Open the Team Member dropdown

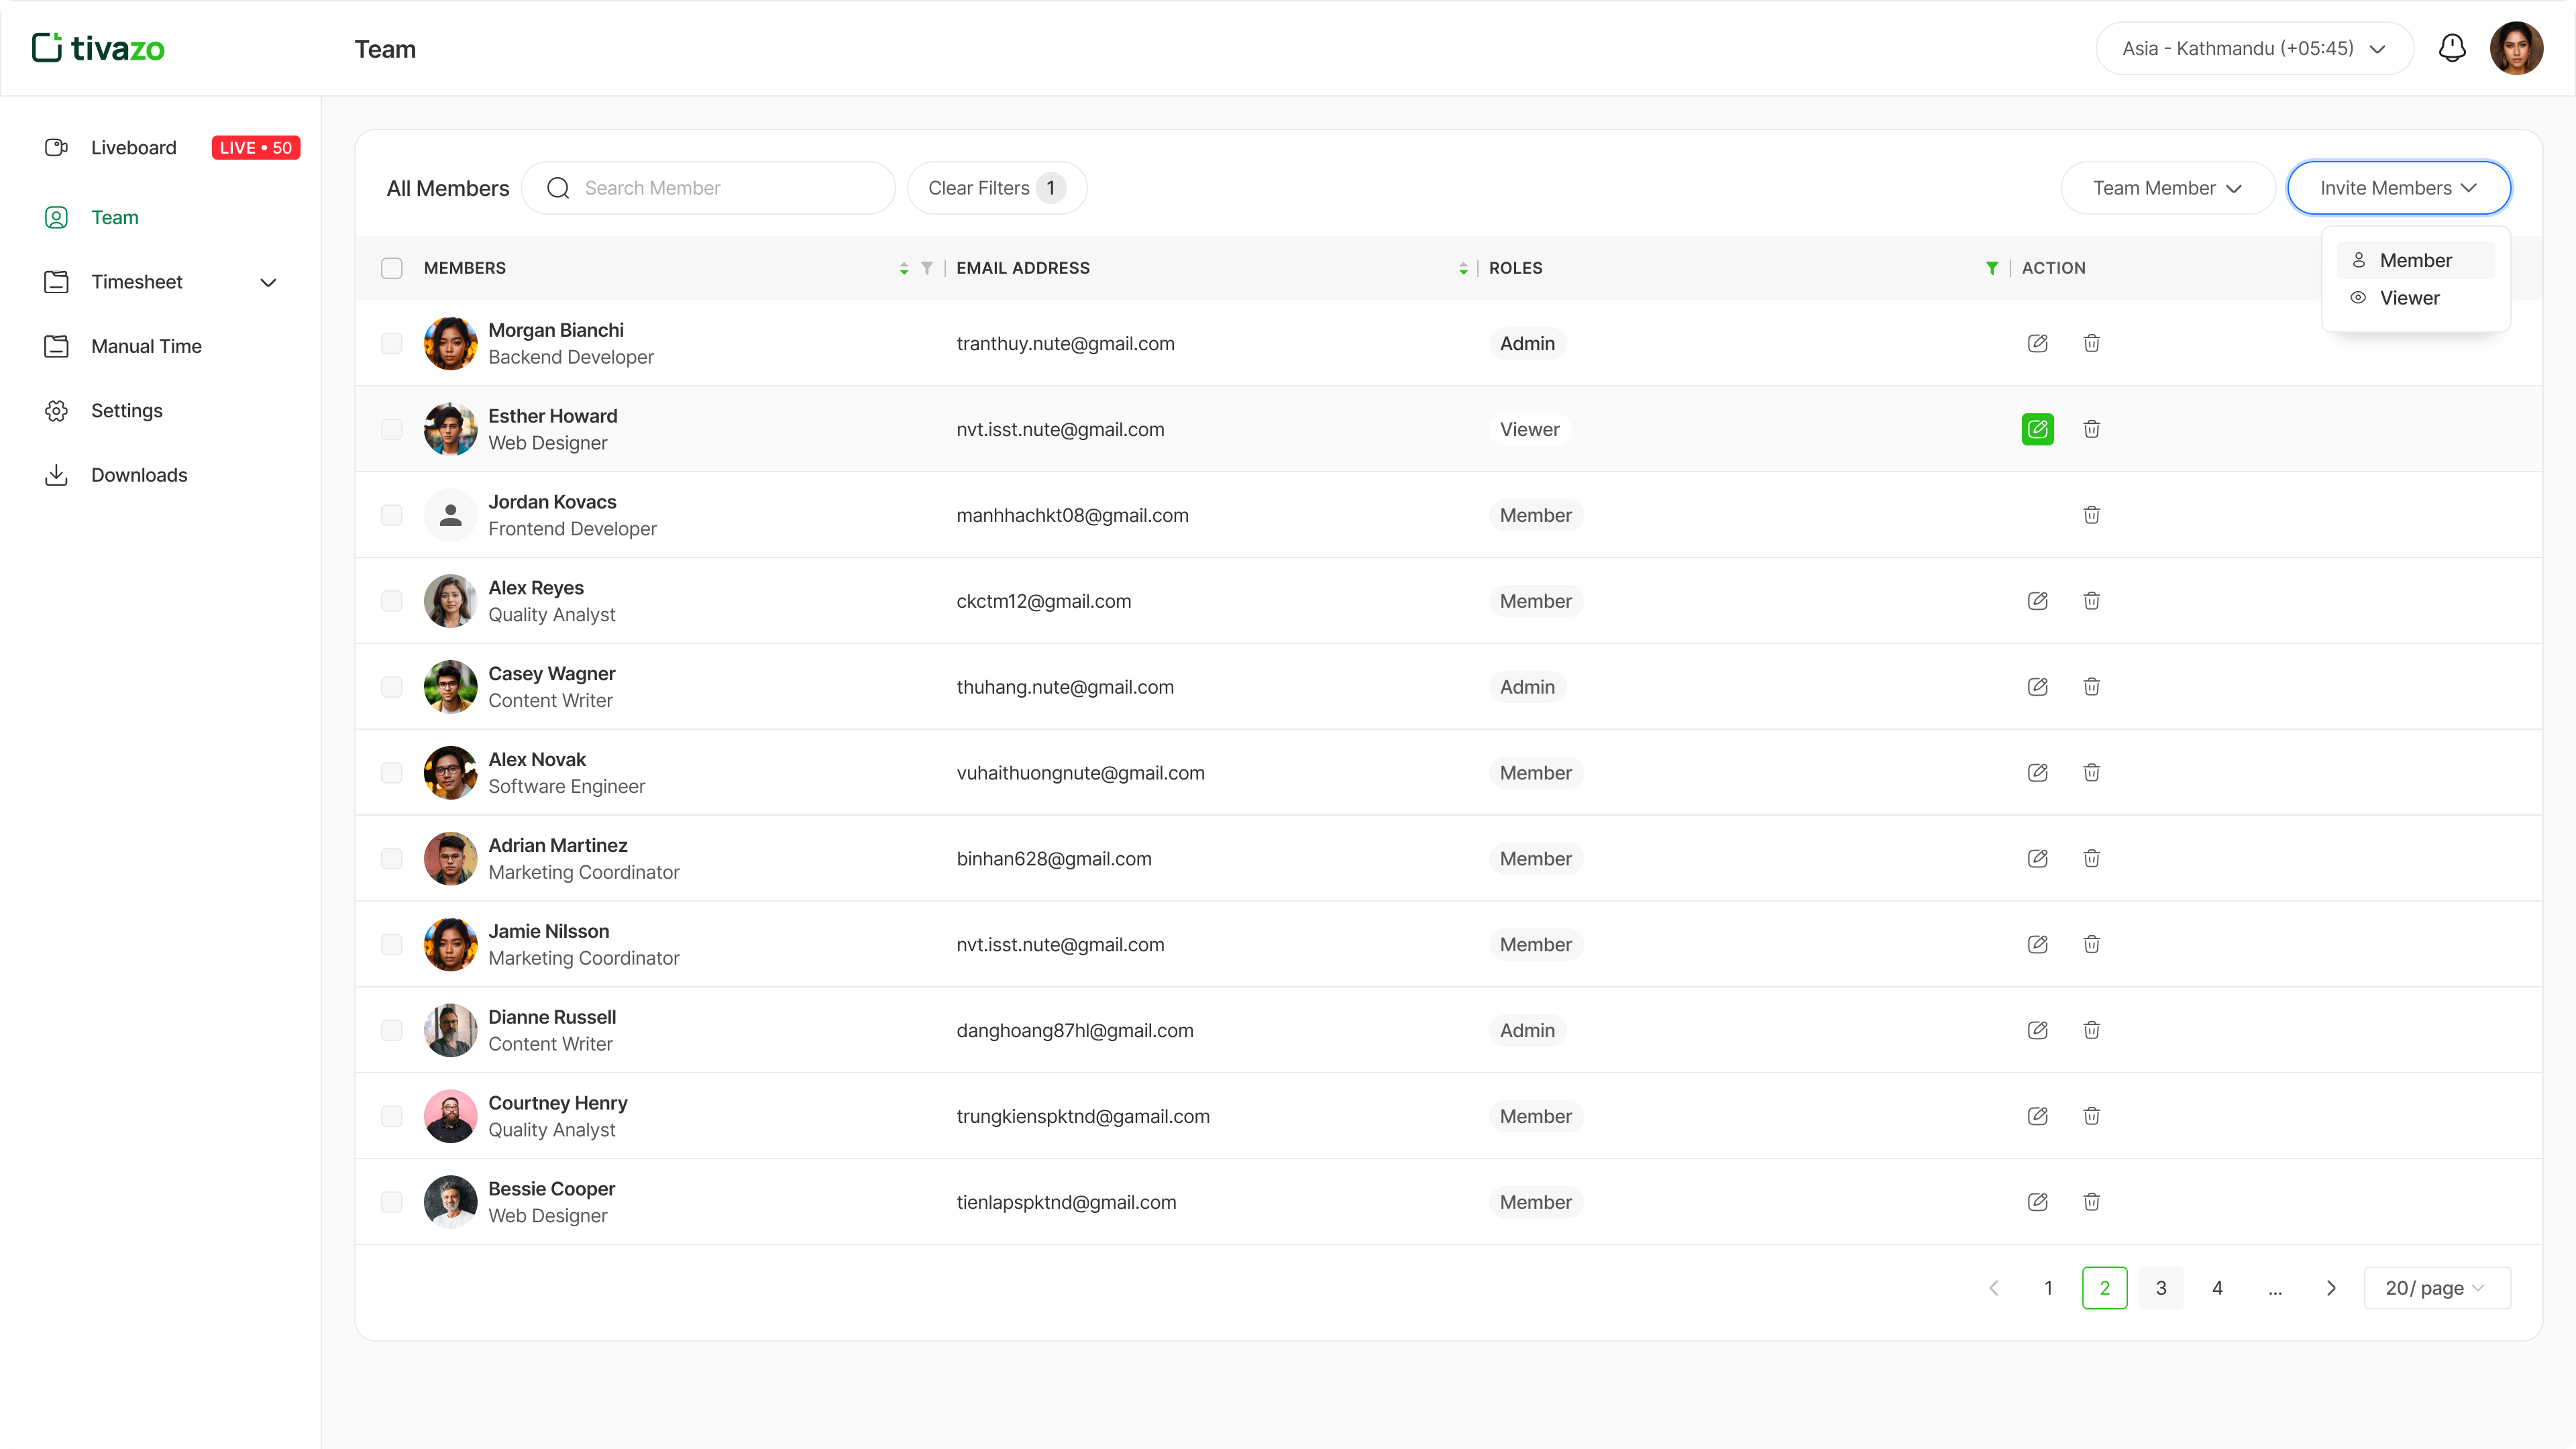2167,188
